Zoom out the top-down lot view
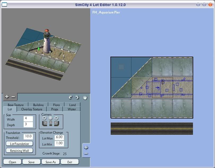The height and width of the screenshot is (168, 215). pos(86,153)
